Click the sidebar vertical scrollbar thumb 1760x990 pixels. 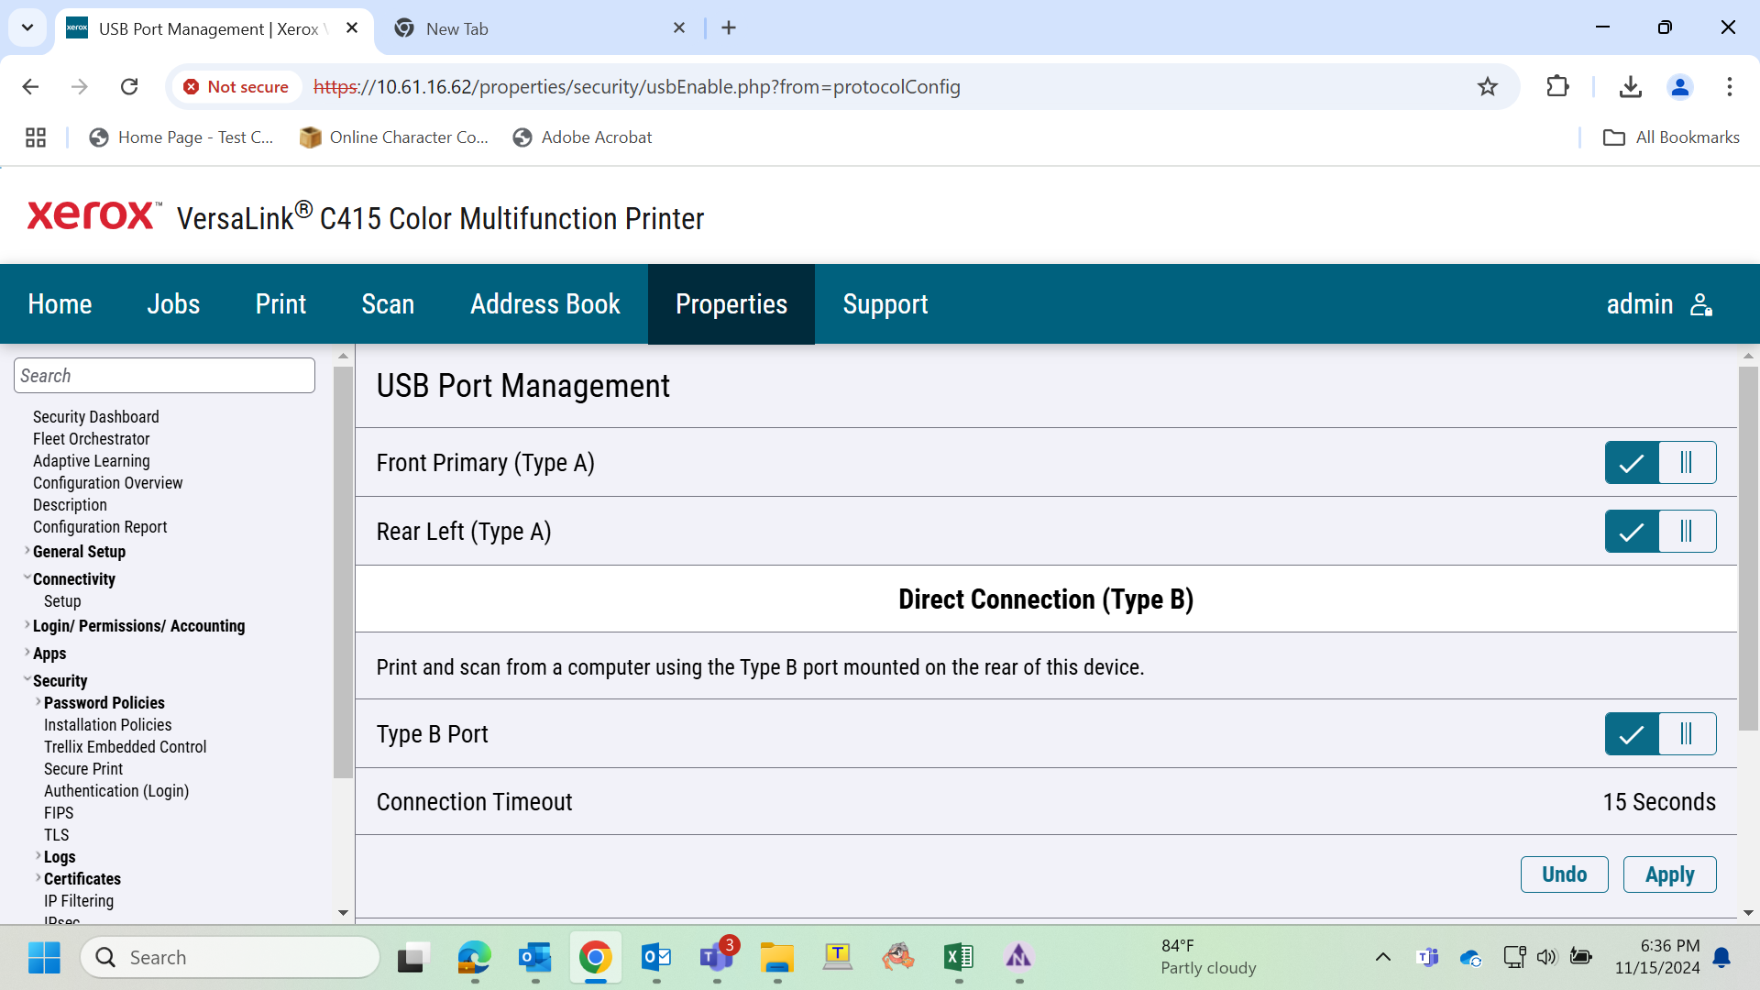click(343, 572)
